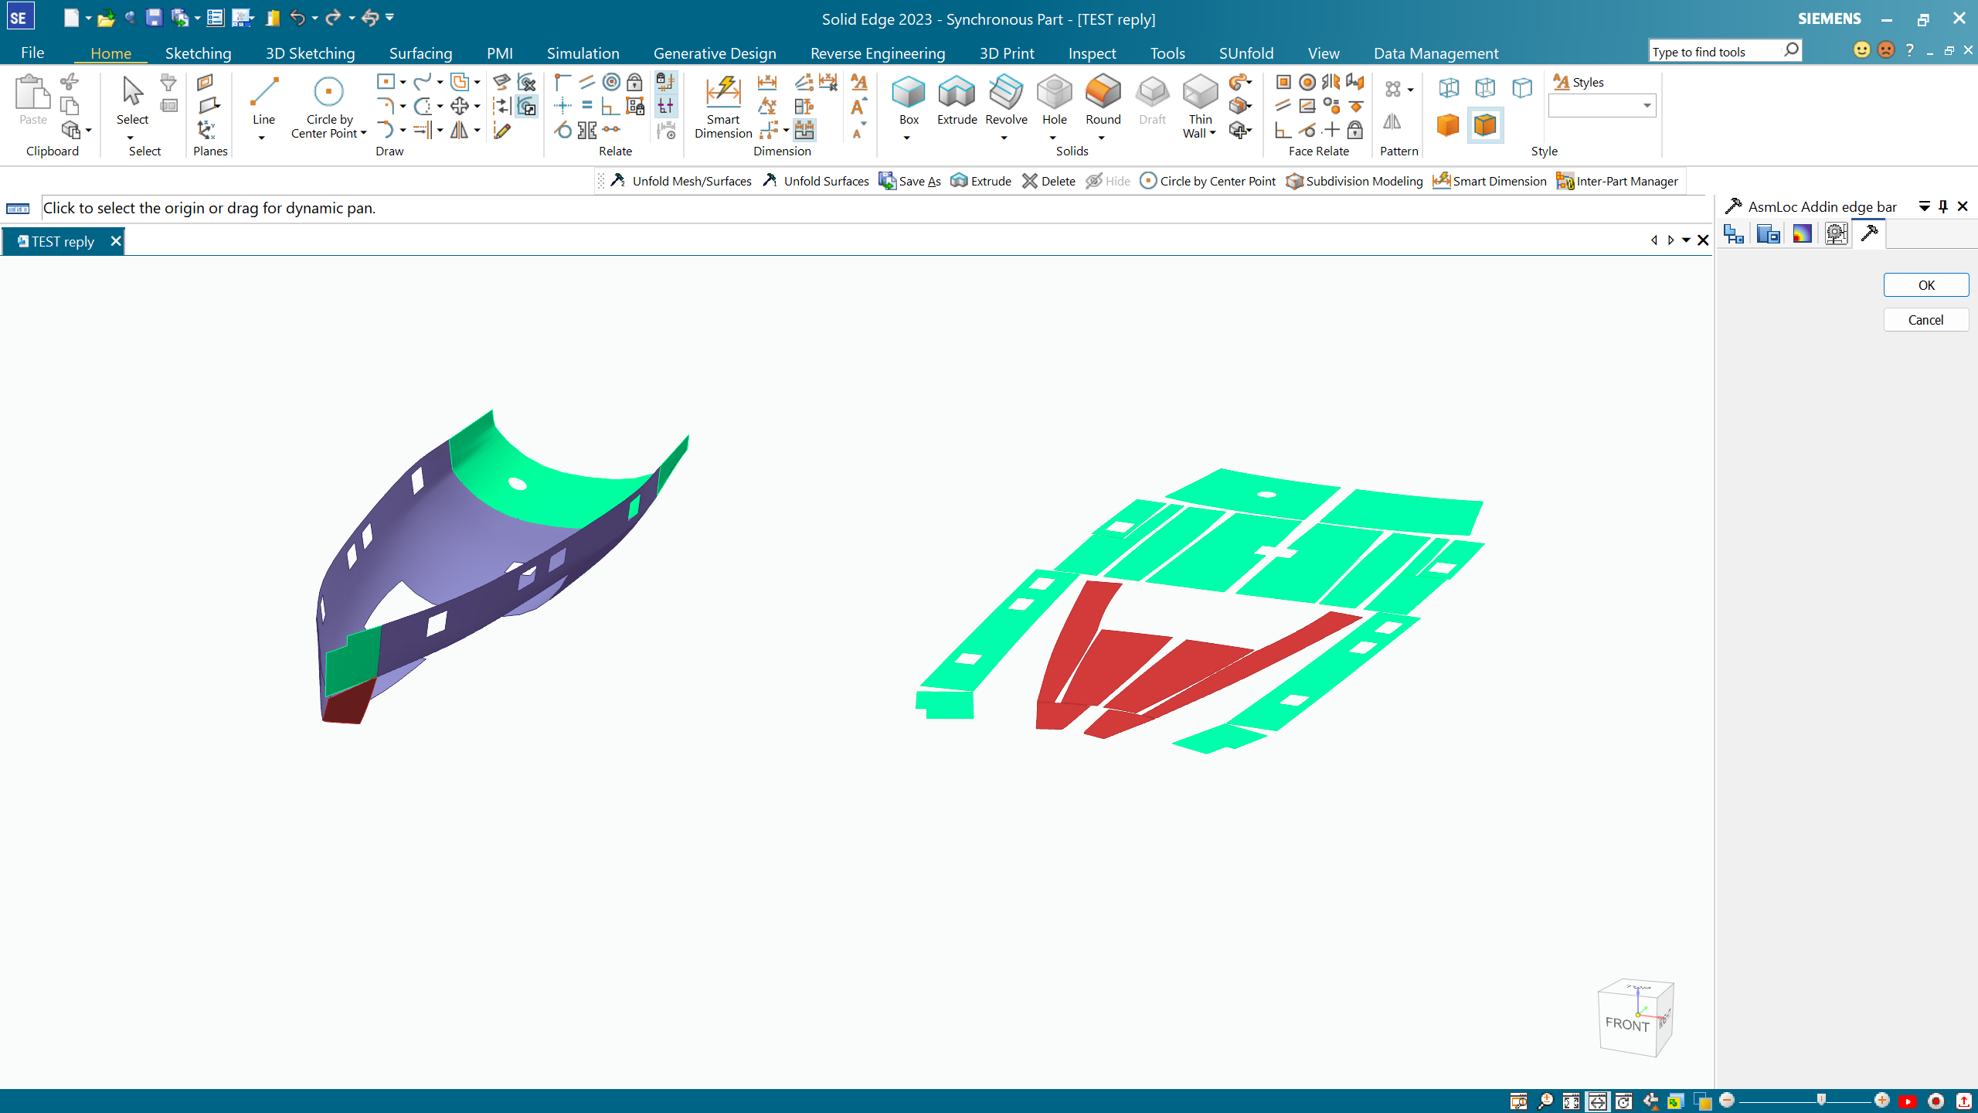This screenshot has height=1113, width=1978.
Task: Click the Round tool icon
Action: pyautogui.click(x=1103, y=93)
